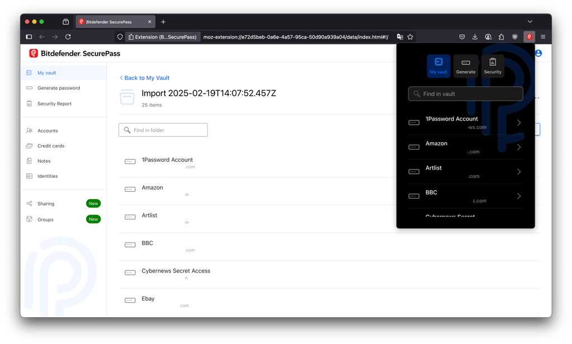
Task: Open Firefox account icon in toolbar
Action: click(x=488, y=37)
